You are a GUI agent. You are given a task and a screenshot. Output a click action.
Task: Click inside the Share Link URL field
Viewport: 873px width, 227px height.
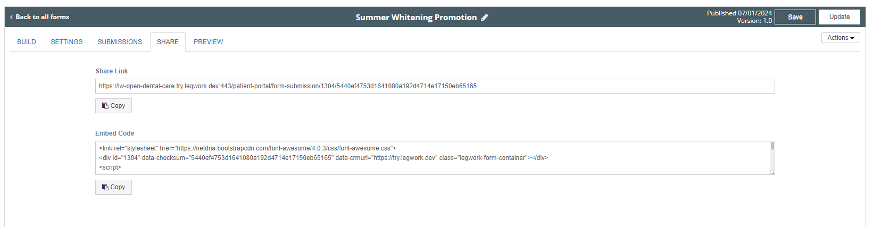[x=435, y=86]
